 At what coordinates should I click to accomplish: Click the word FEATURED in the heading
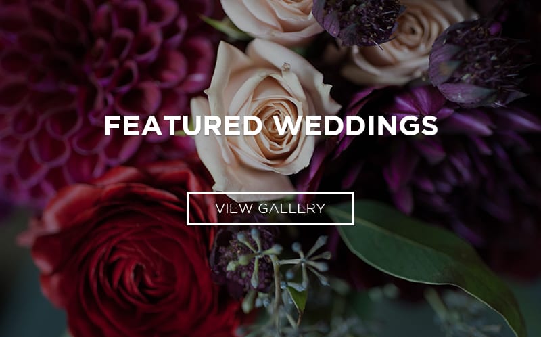tap(183, 126)
